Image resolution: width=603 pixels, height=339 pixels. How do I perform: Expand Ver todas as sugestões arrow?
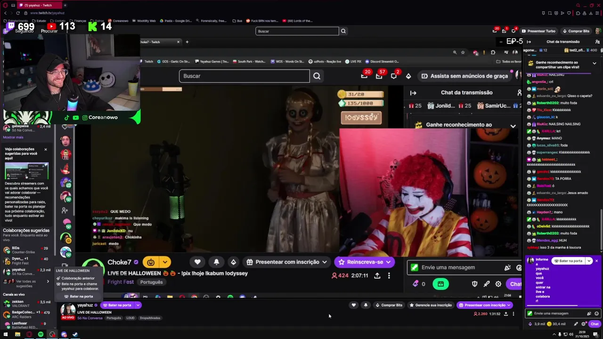48,282
